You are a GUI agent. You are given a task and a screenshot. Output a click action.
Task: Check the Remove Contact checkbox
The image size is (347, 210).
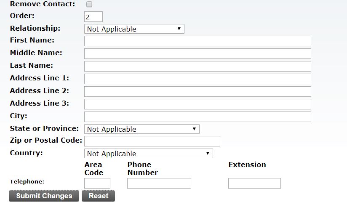[x=89, y=4]
